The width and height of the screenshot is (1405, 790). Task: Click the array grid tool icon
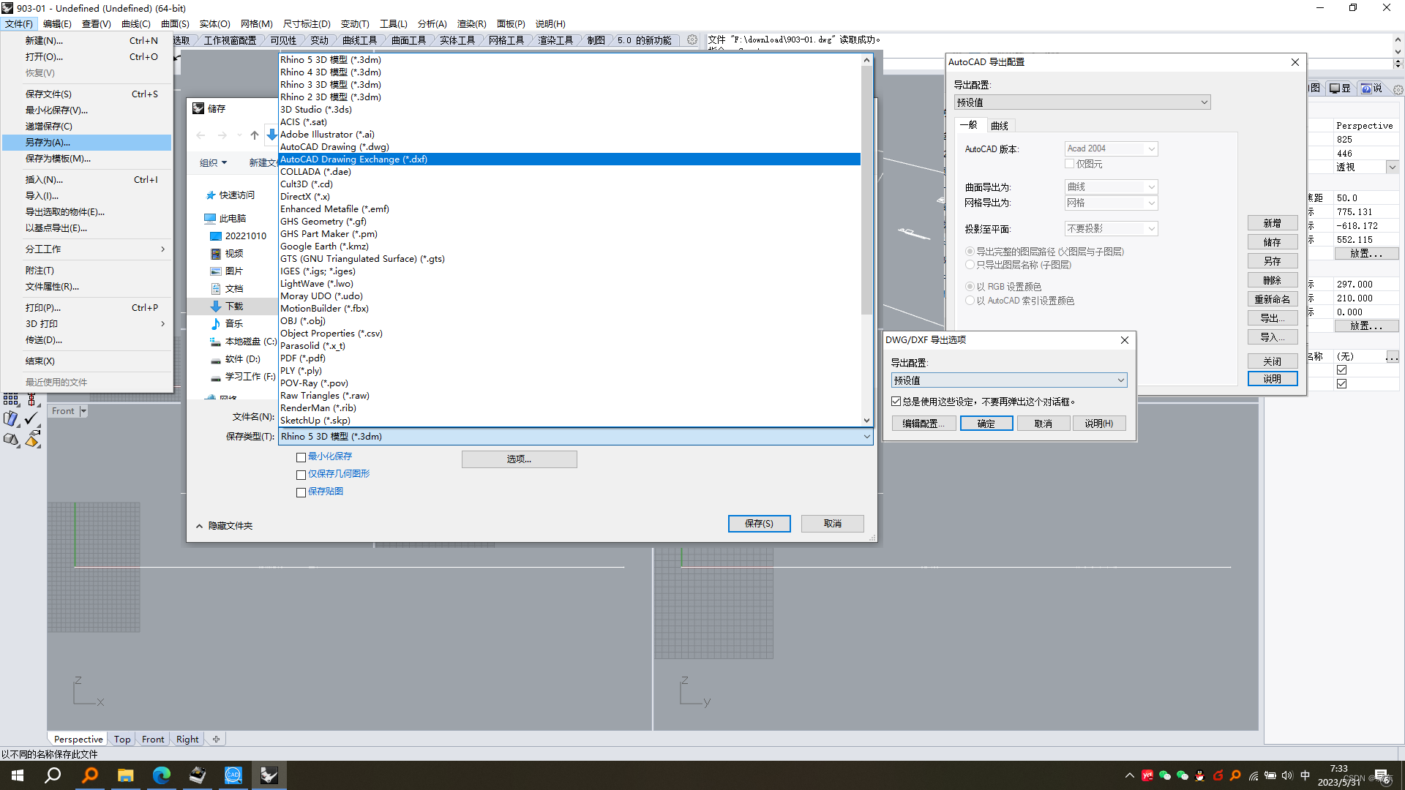tap(10, 399)
